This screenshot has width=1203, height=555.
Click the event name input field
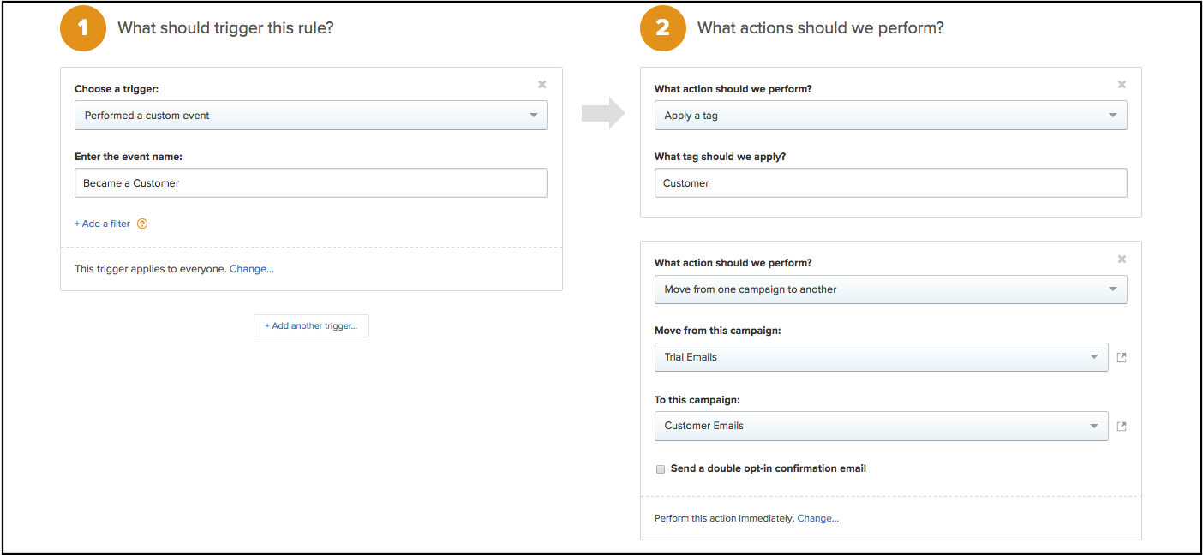pyautogui.click(x=310, y=183)
